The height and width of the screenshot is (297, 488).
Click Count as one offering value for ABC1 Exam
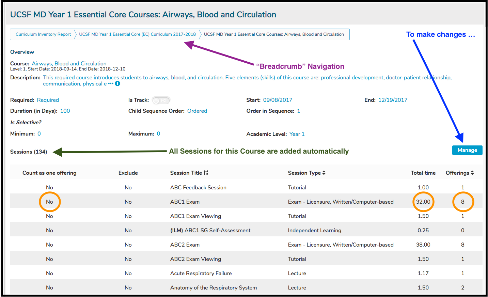pyautogui.click(x=49, y=202)
